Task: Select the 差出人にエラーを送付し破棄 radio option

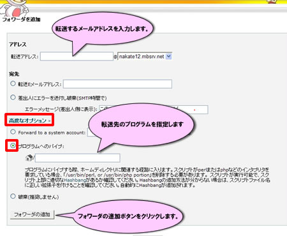Action: click(x=13, y=98)
